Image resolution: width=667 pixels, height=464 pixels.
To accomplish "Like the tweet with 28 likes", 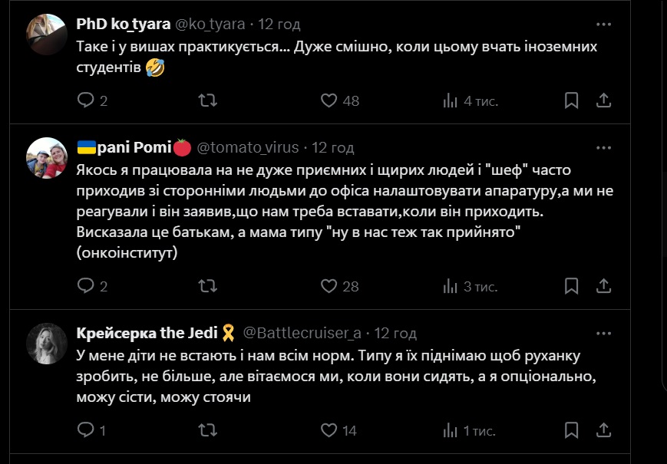I will (329, 286).
